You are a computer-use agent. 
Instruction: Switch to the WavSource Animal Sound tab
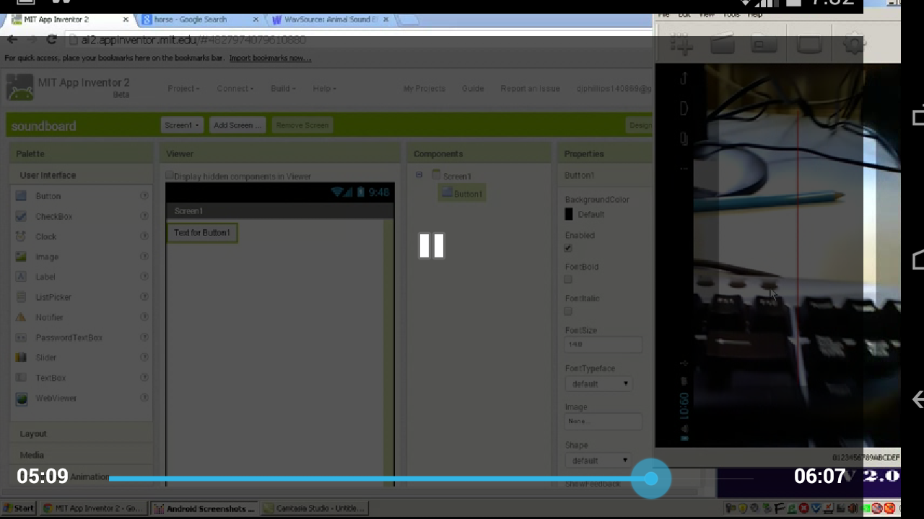click(331, 19)
